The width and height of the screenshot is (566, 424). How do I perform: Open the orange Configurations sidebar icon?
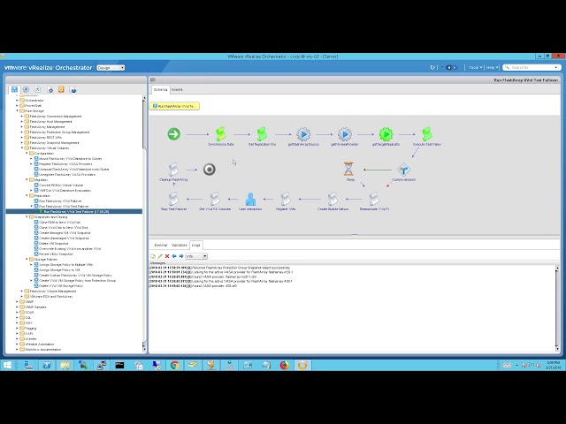(61, 89)
